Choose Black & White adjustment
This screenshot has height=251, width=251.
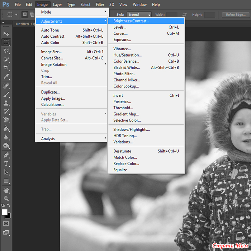click(x=146, y=67)
